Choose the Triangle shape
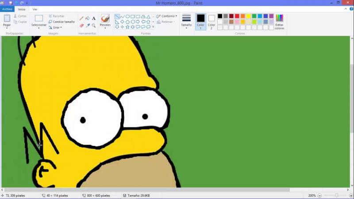The width and height of the screenshot is (354, 199). coord(148,16)
